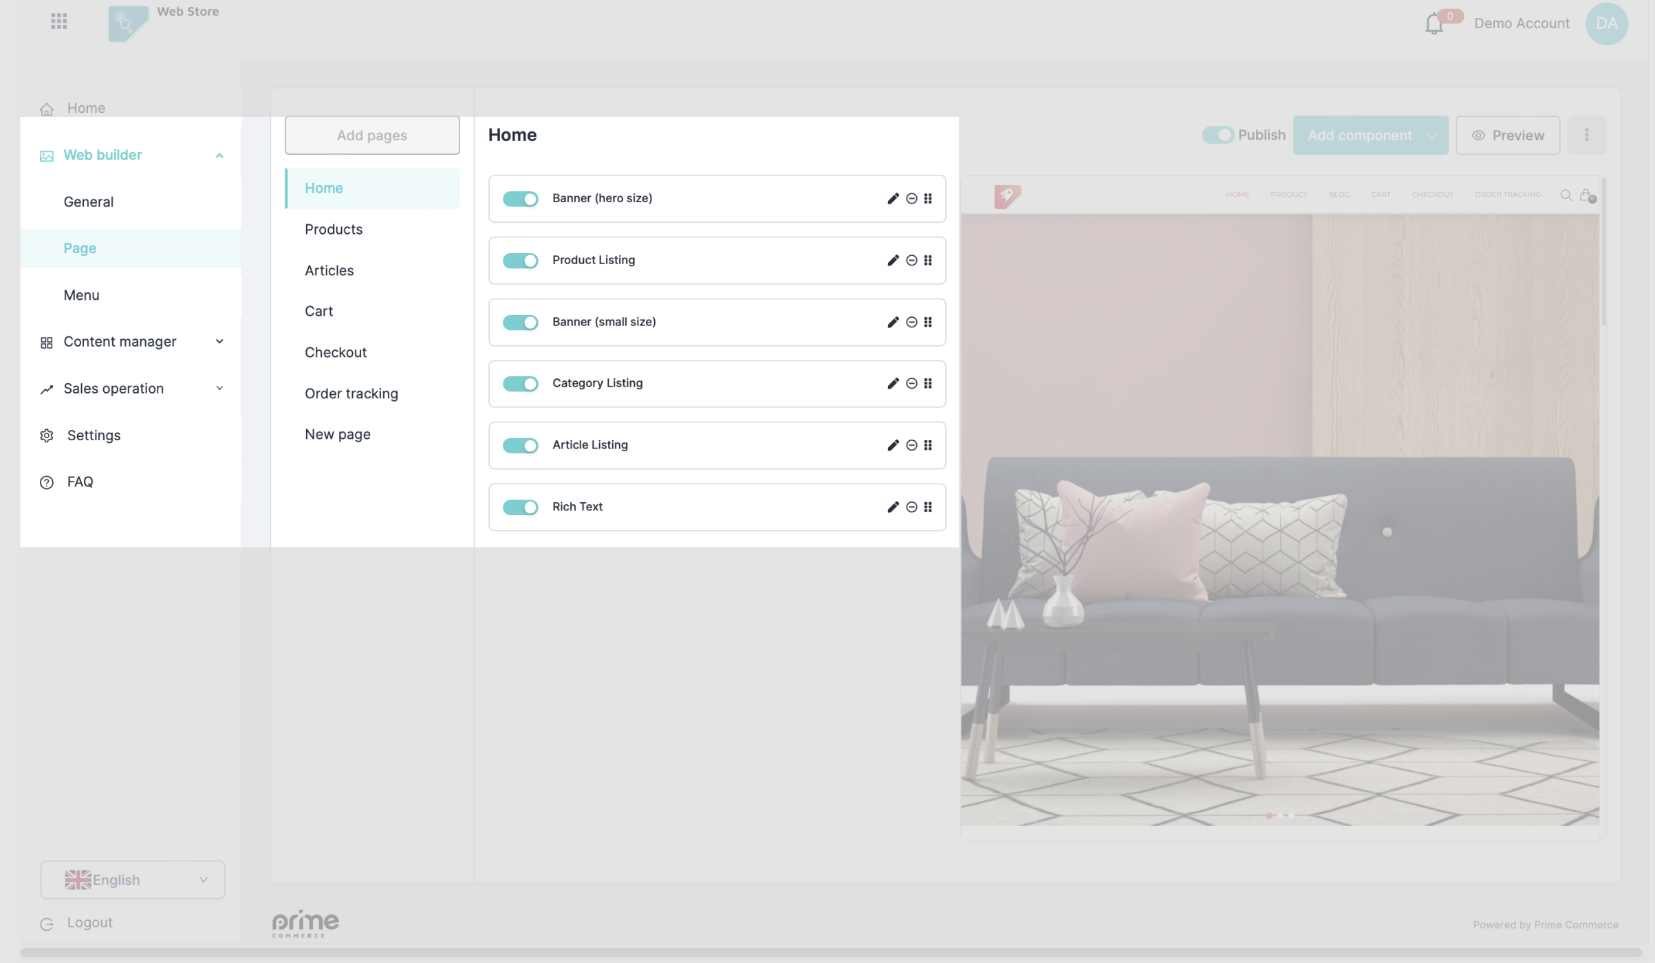Open the Add component dropdown
Viewport: 1655px width, 963px height.
[x=1370, y=136]
